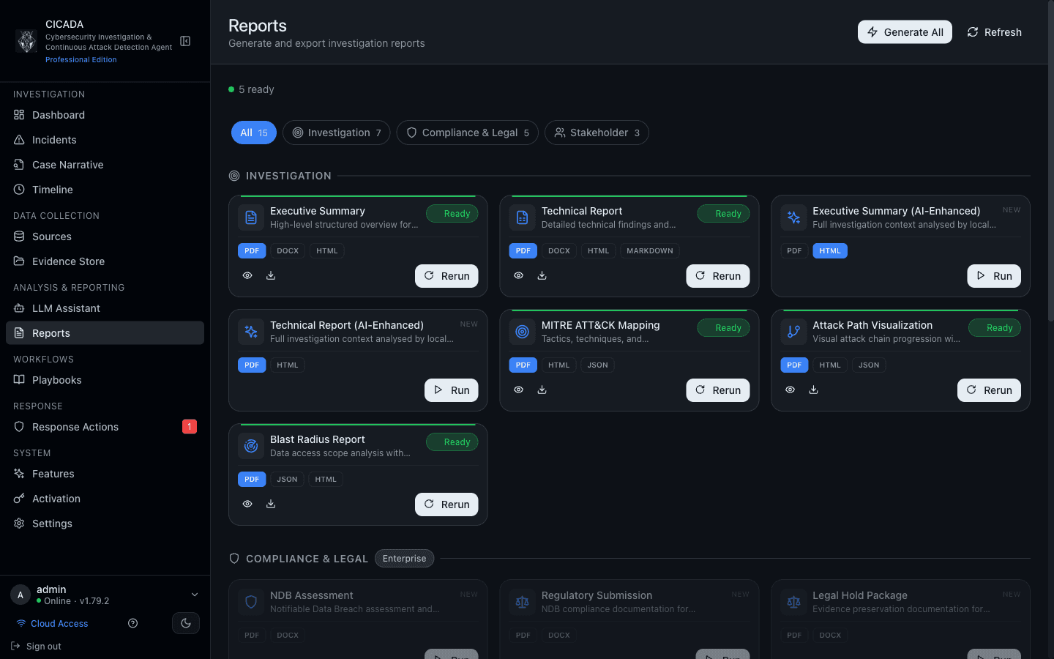The image size is (1054, 659).
Task: Filter reports by Compliance & Legal
Action: [468, 133]
